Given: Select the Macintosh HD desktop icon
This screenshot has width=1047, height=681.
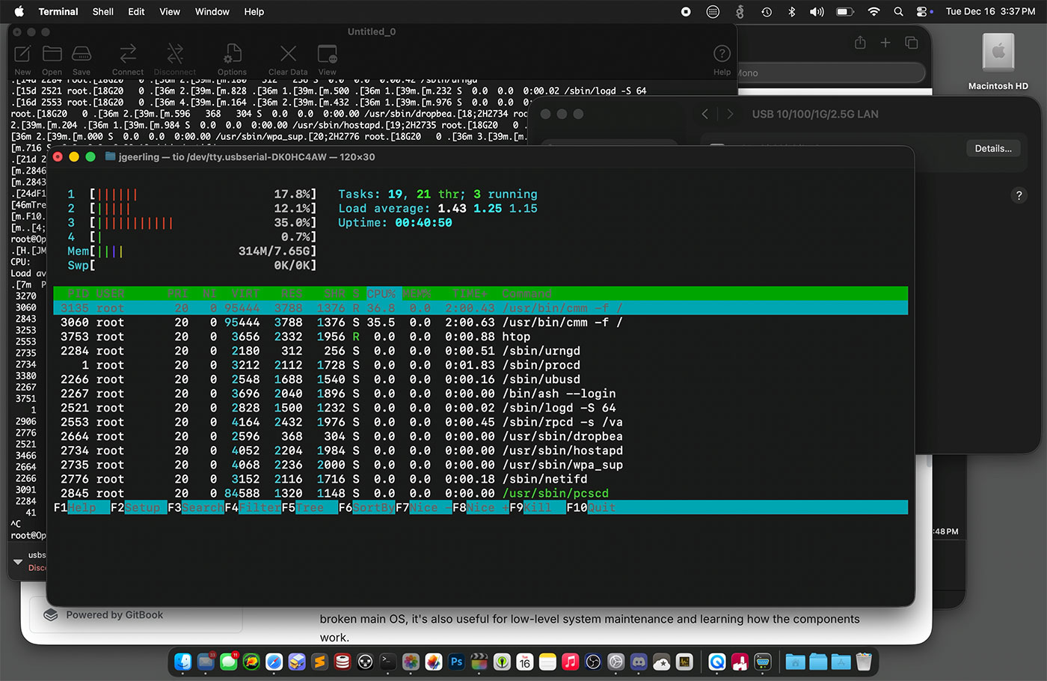Looking at the screenshot, I should pyautogui.click(x=998, y=62).
